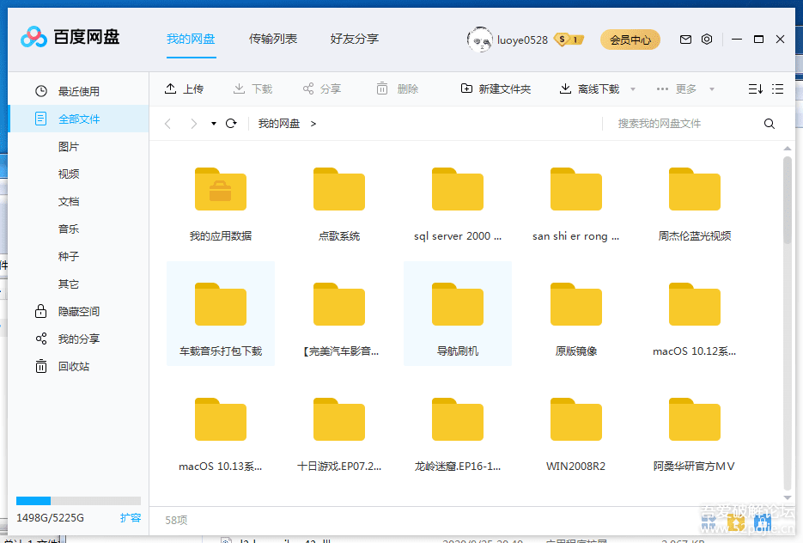Click the file list vertical scrollbar

click(788, 201)
